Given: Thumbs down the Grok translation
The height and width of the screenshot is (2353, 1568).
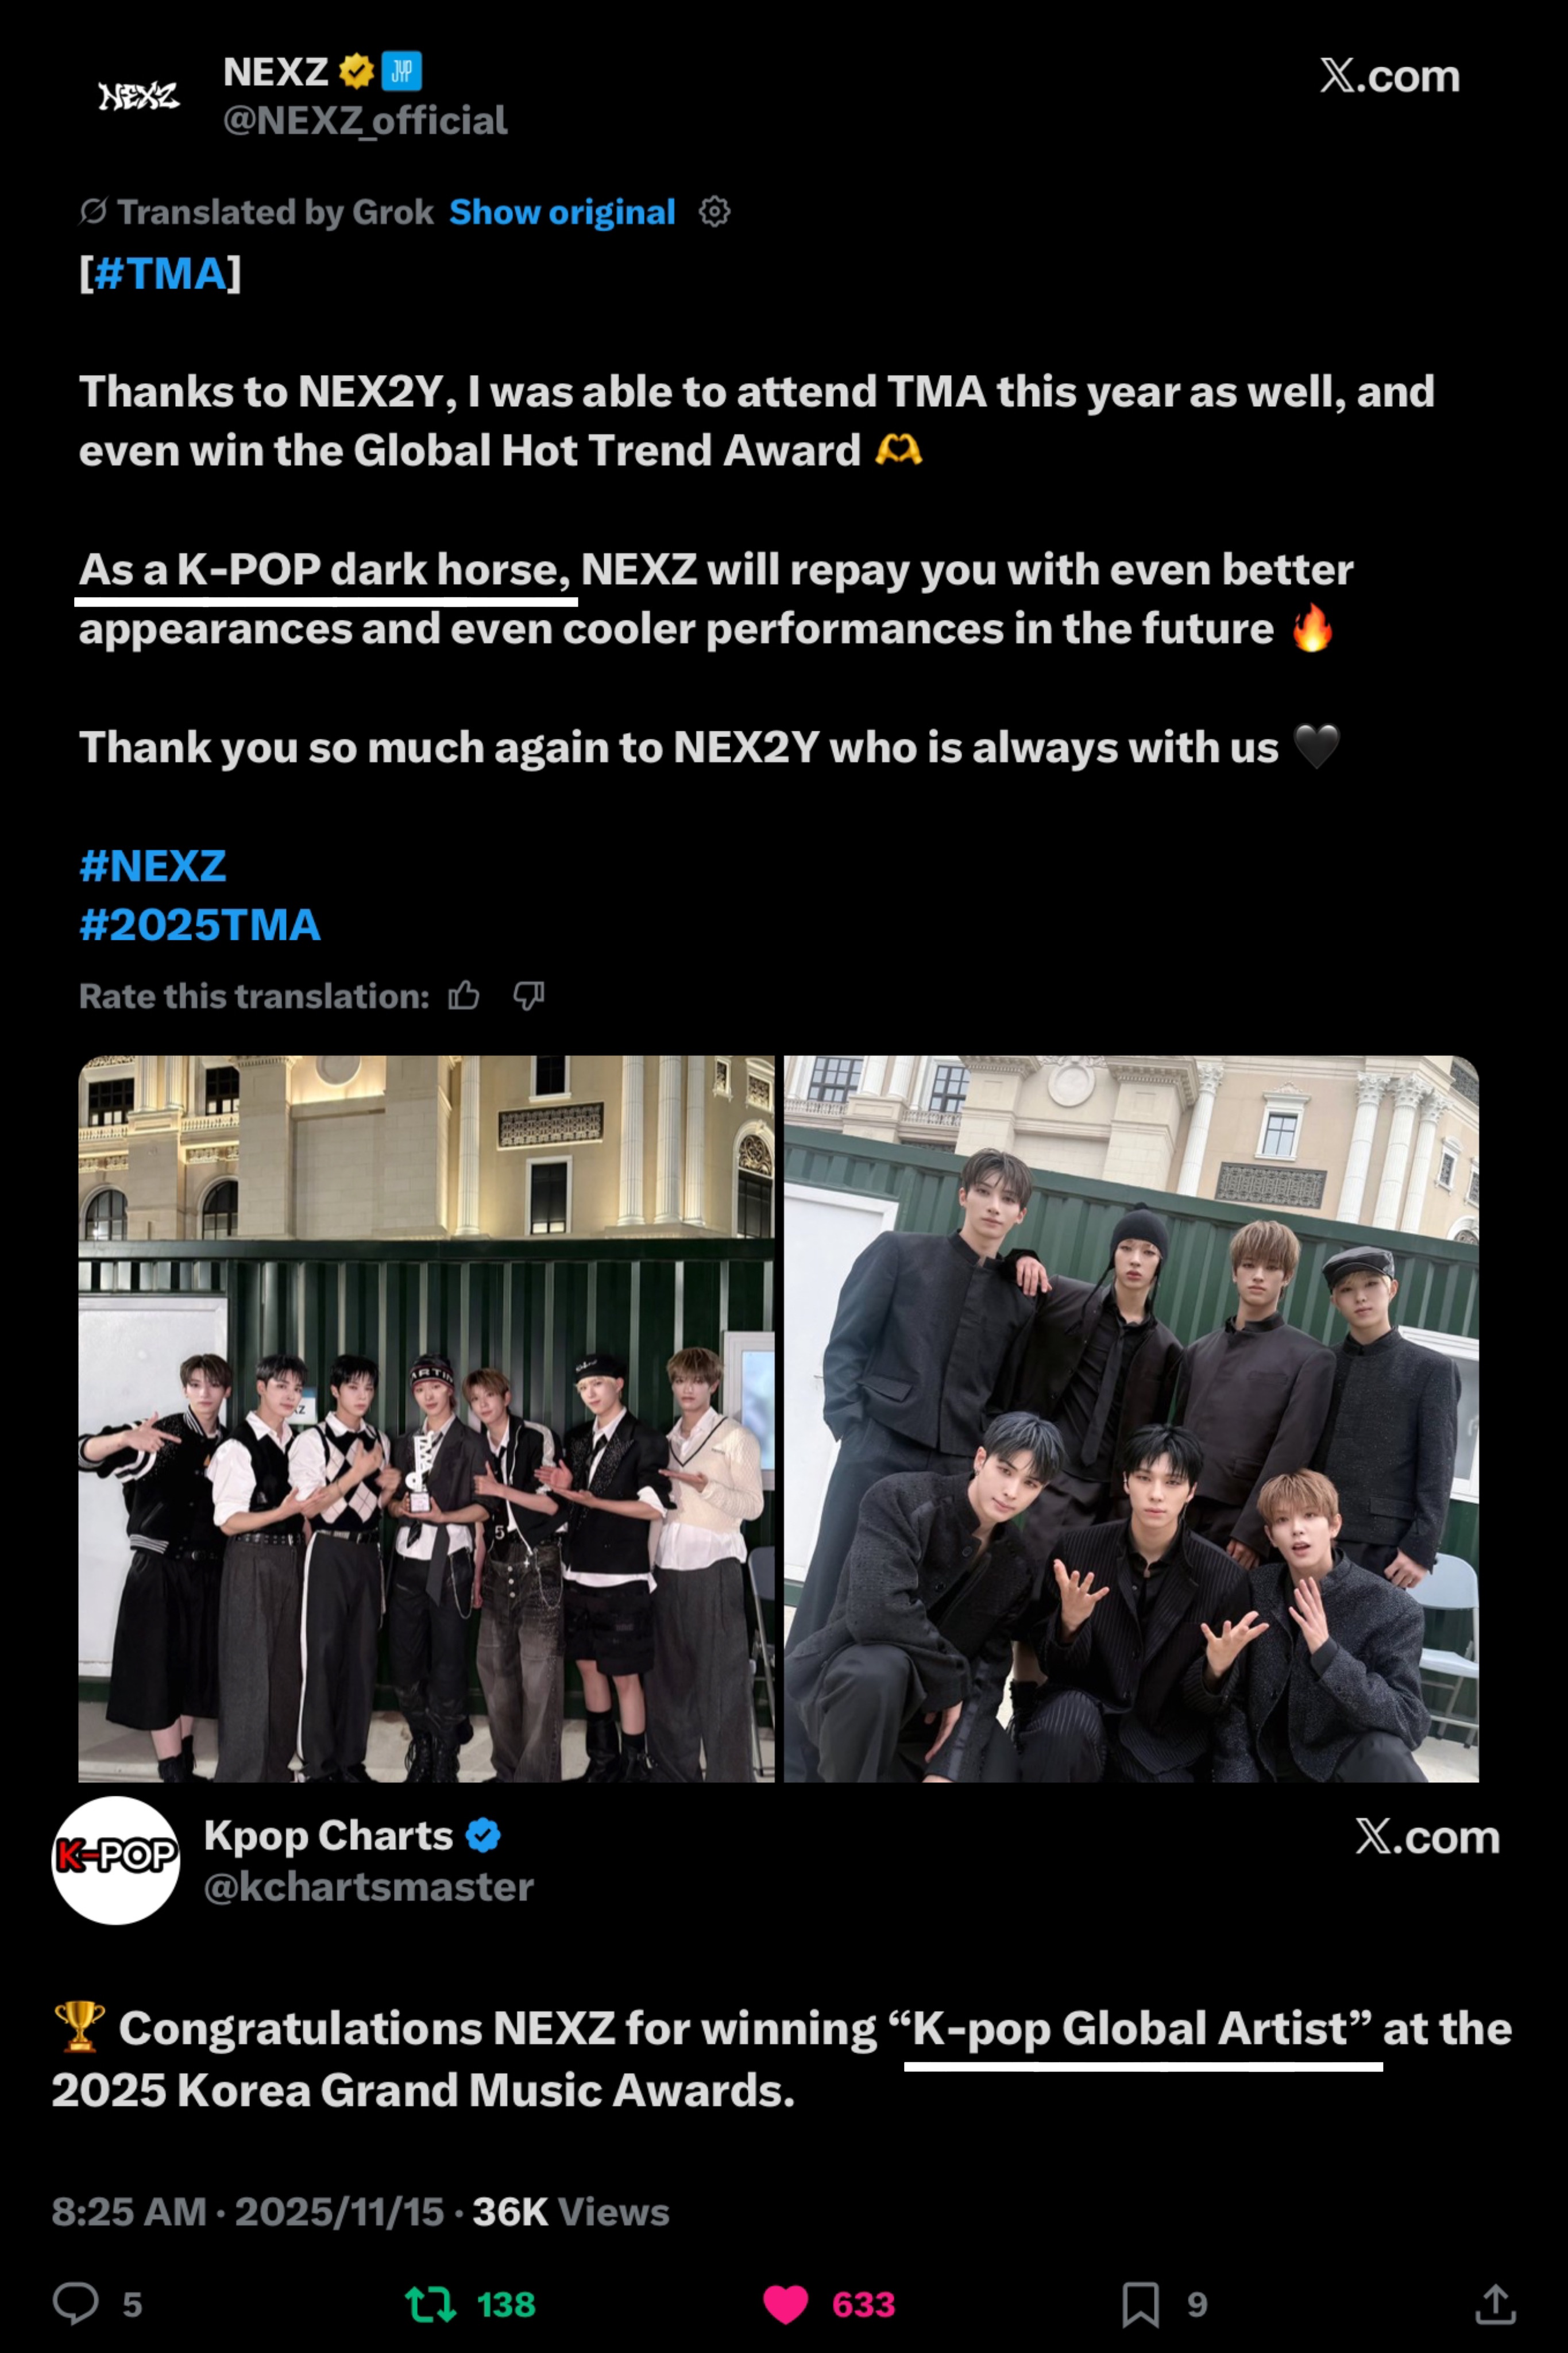Looking at the screenshot, I should click(x=528, y=996).
